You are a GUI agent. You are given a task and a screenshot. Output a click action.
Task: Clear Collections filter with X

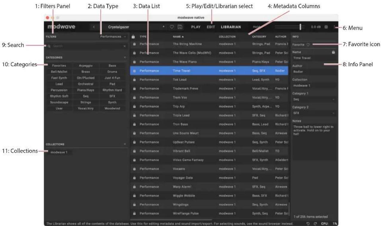click(125, 144)
